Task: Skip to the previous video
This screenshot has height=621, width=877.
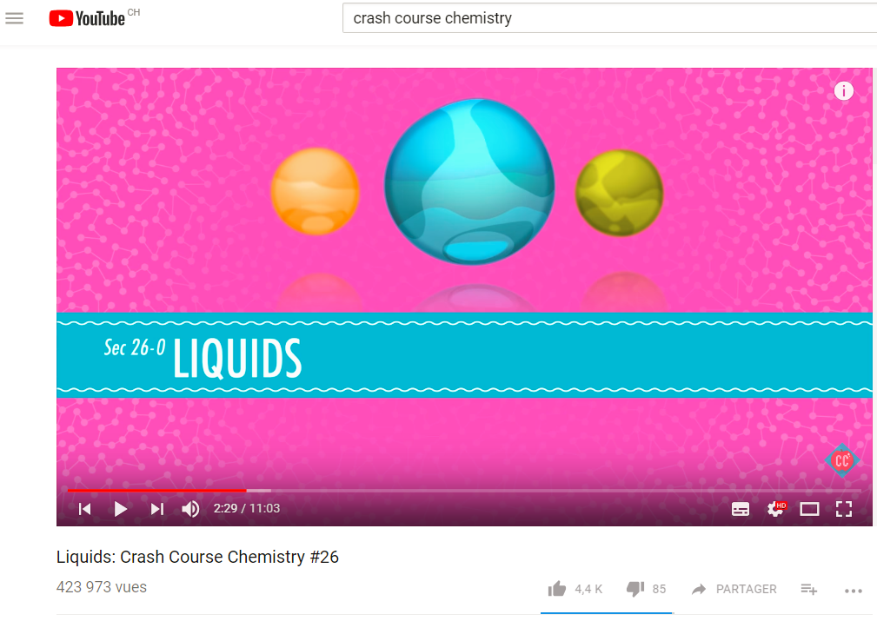Action: coord(85,509)
